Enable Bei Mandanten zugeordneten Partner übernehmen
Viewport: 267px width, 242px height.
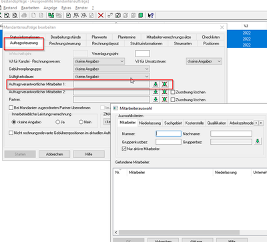(x=11, y=108)
